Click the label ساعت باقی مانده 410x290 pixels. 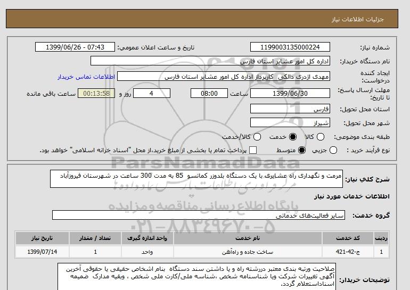(51, 94)
